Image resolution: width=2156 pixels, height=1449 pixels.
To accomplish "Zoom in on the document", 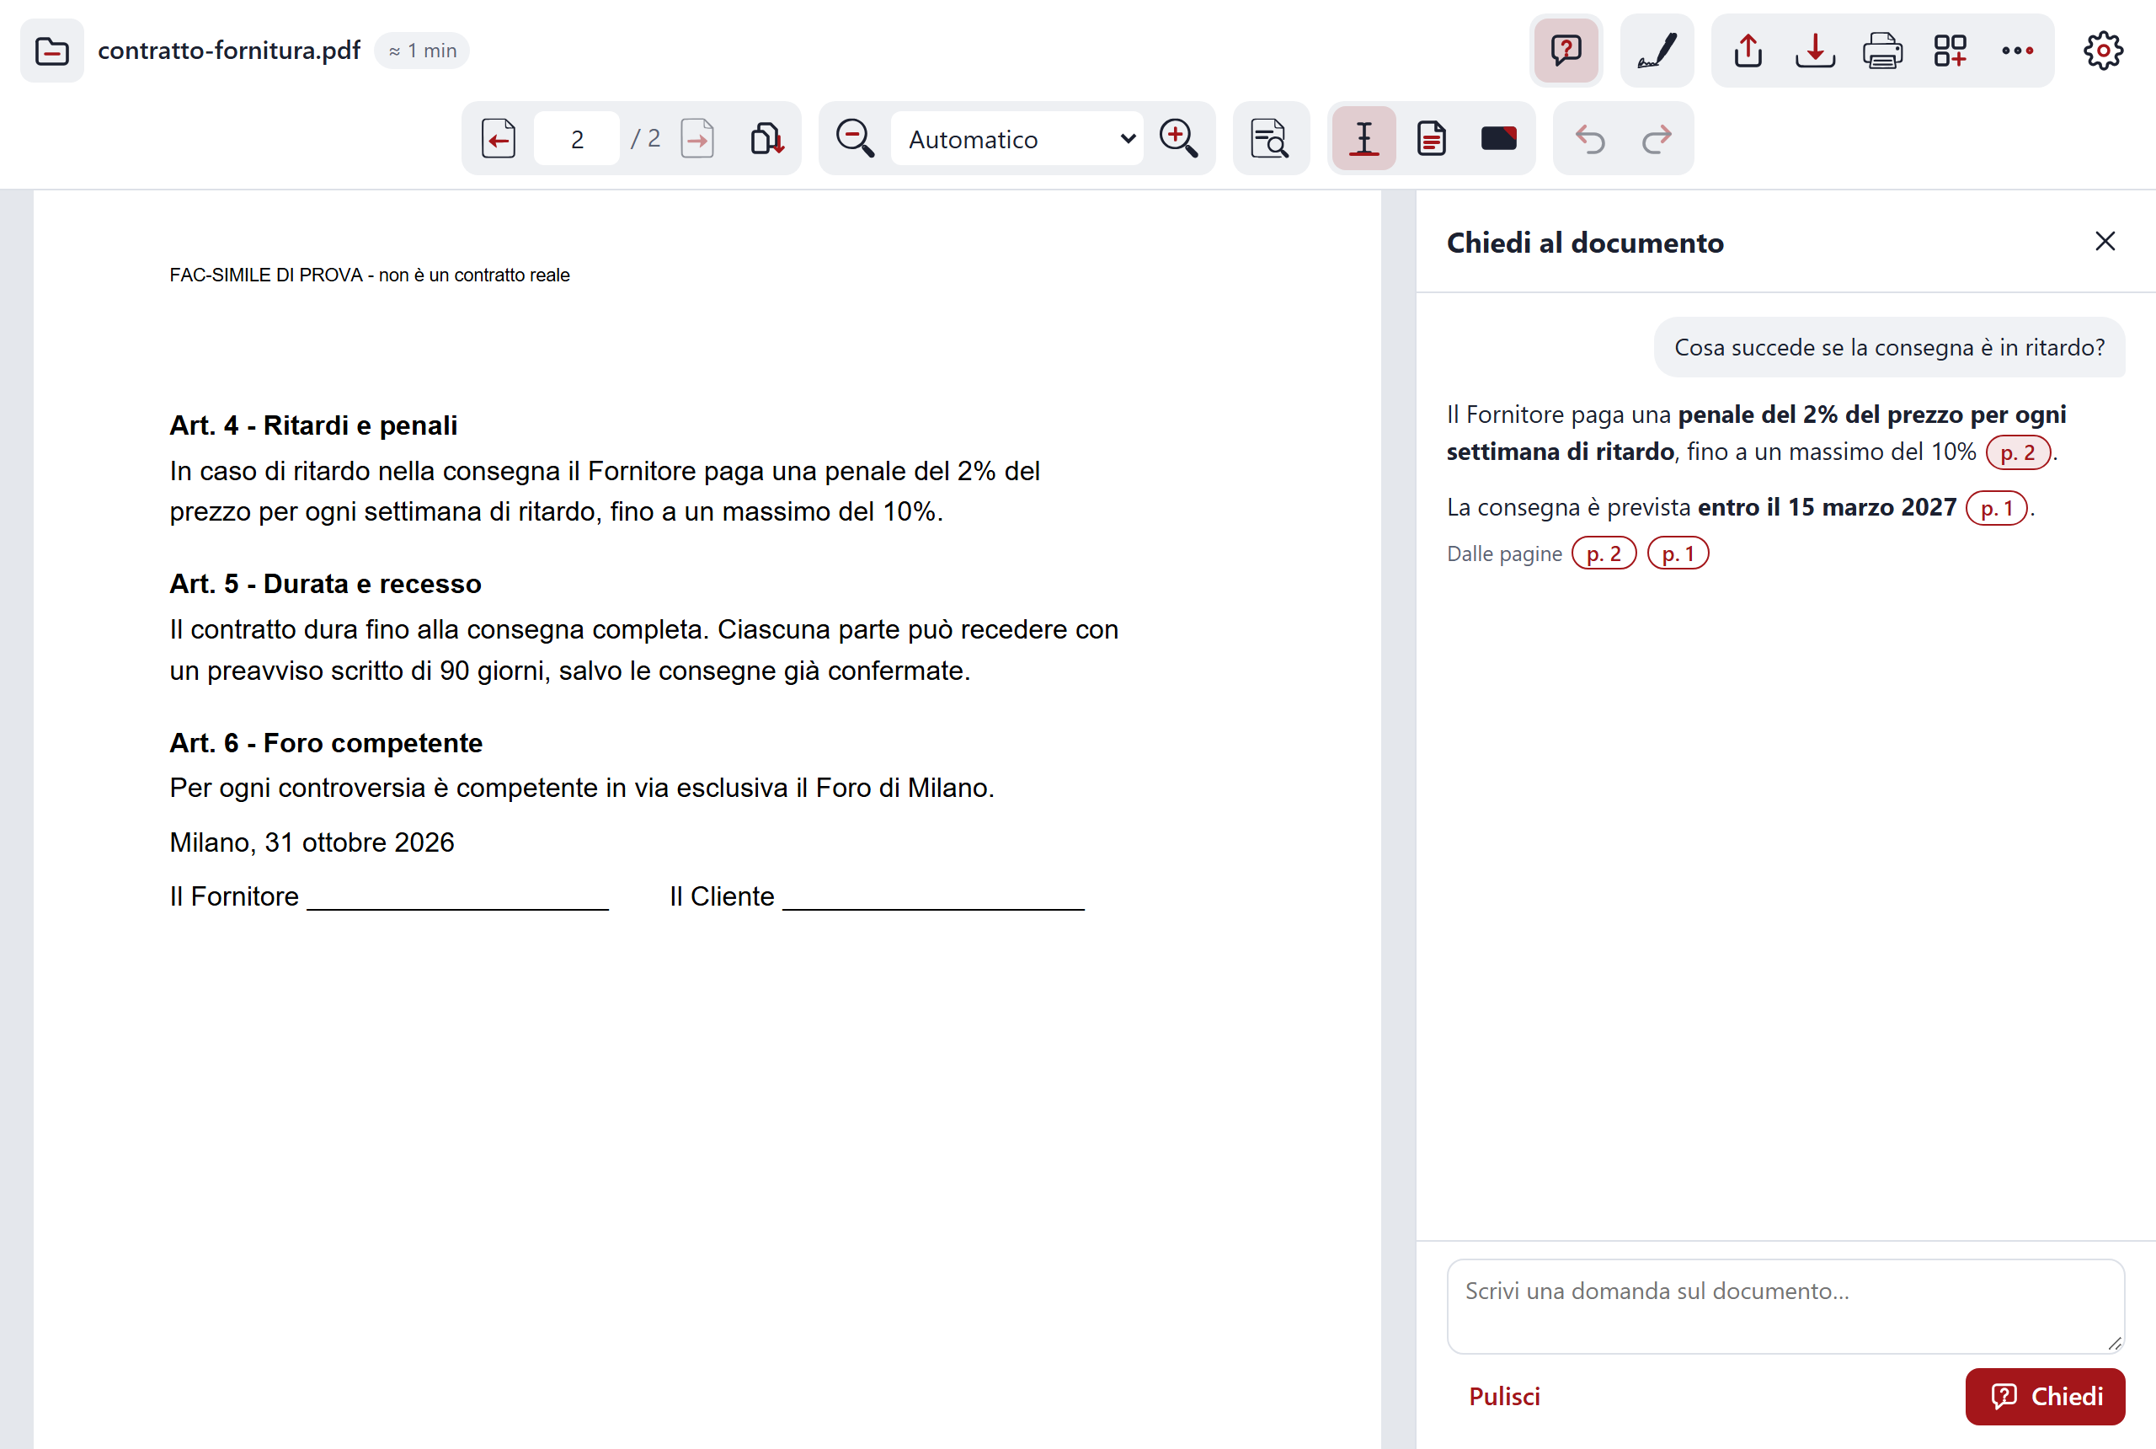I will tap(1179, 139).
